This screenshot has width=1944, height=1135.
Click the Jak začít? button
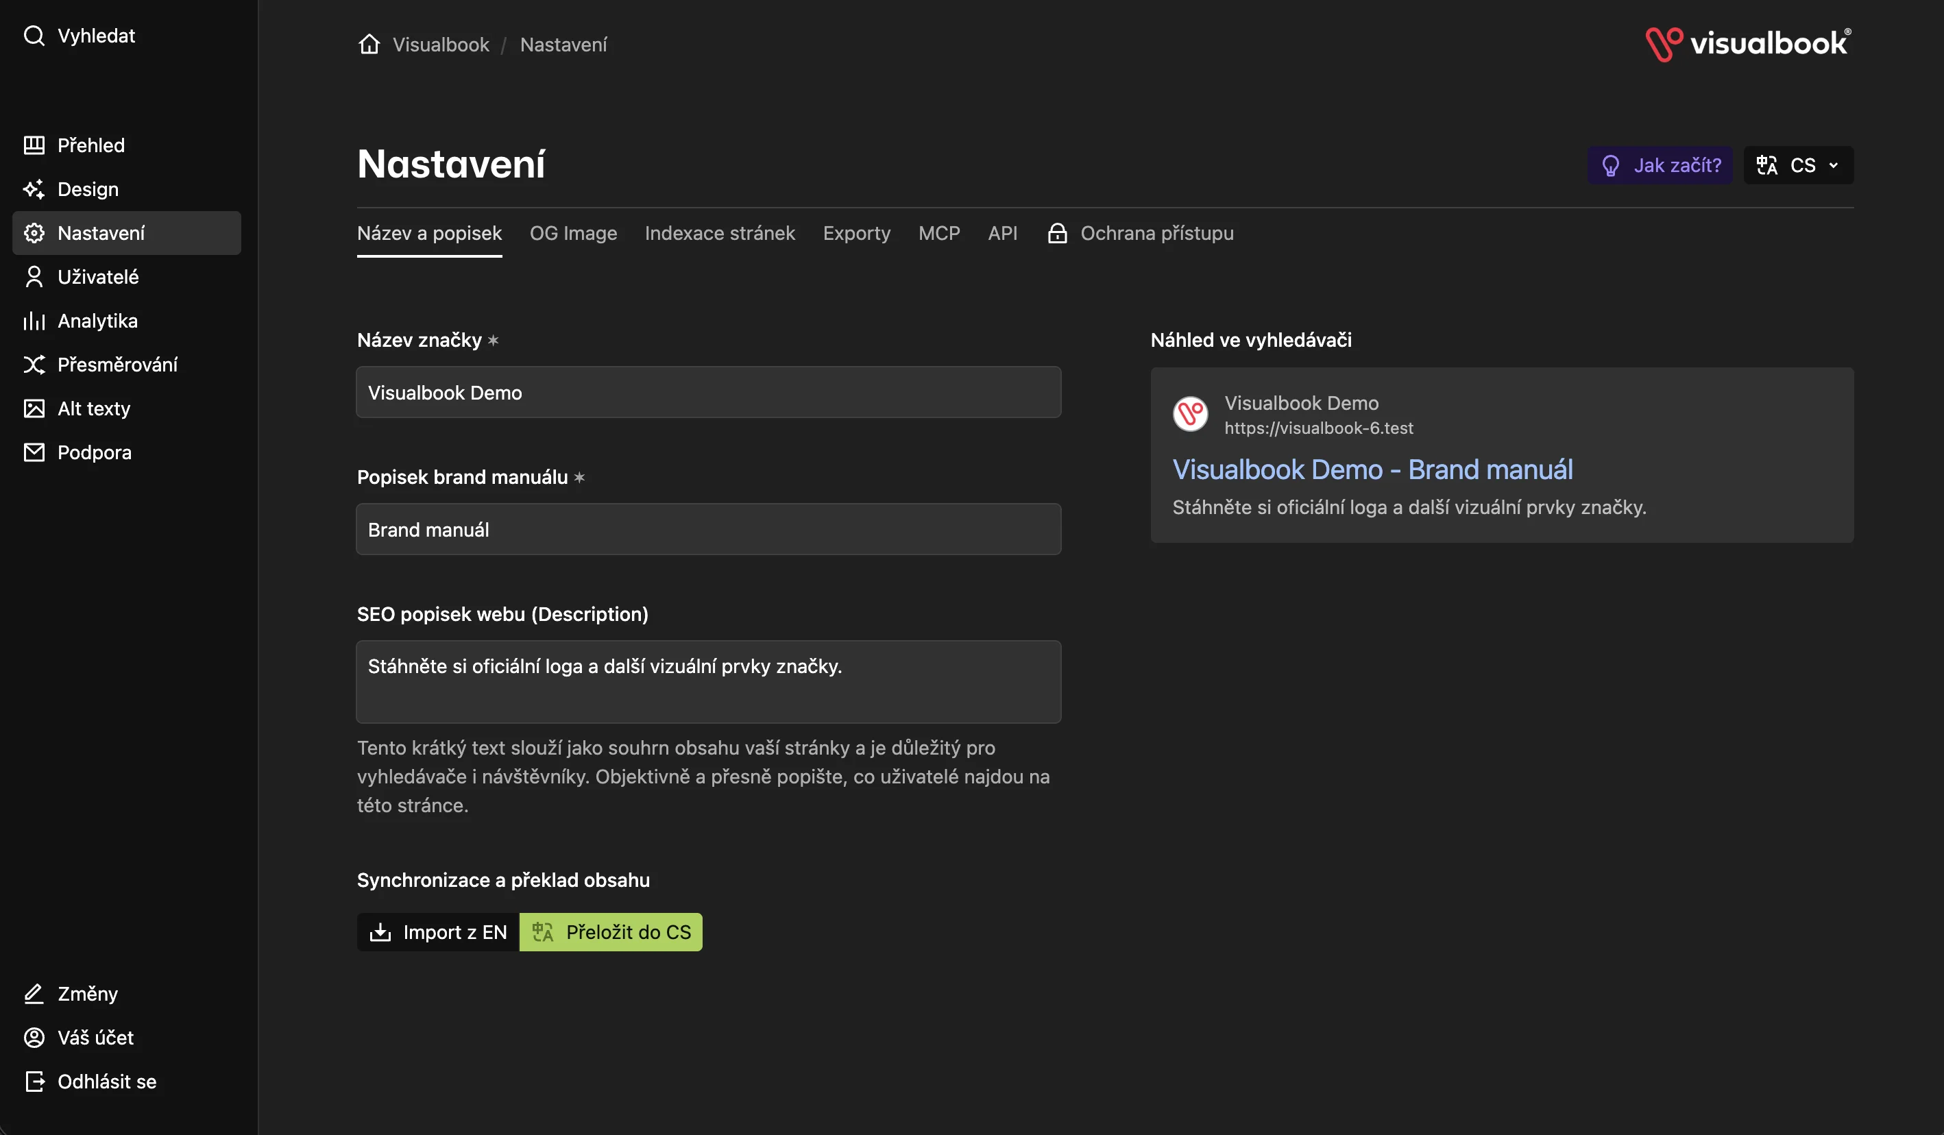pos(1660,165)
